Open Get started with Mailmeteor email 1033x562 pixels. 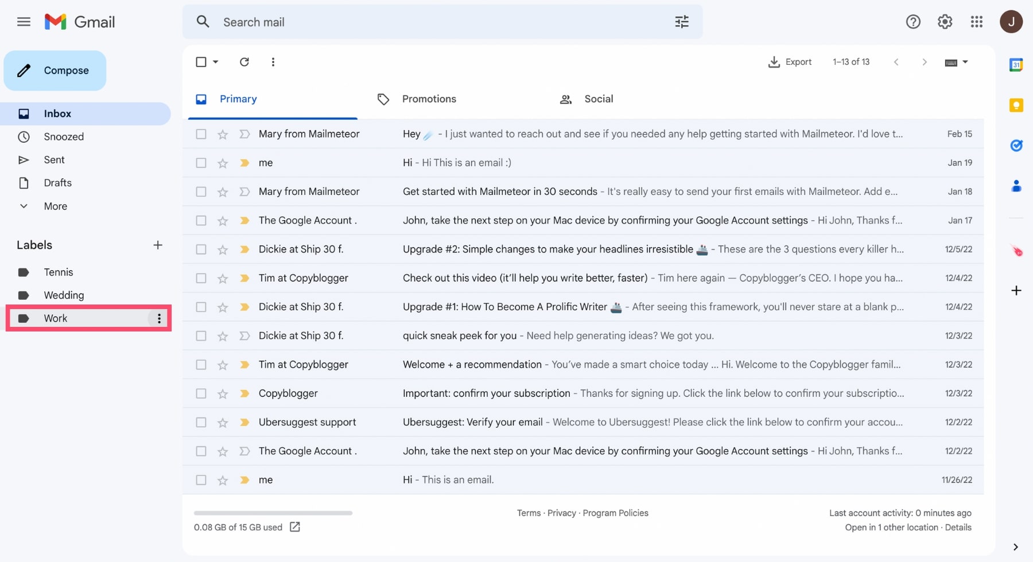click(583, 192)
